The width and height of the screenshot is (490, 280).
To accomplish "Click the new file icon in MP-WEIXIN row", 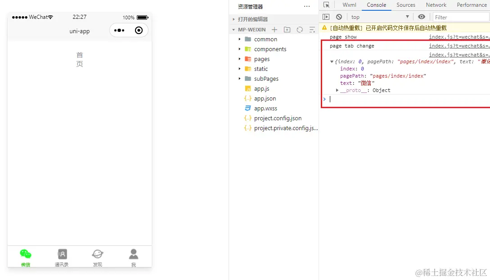I will tap(274, 29).
